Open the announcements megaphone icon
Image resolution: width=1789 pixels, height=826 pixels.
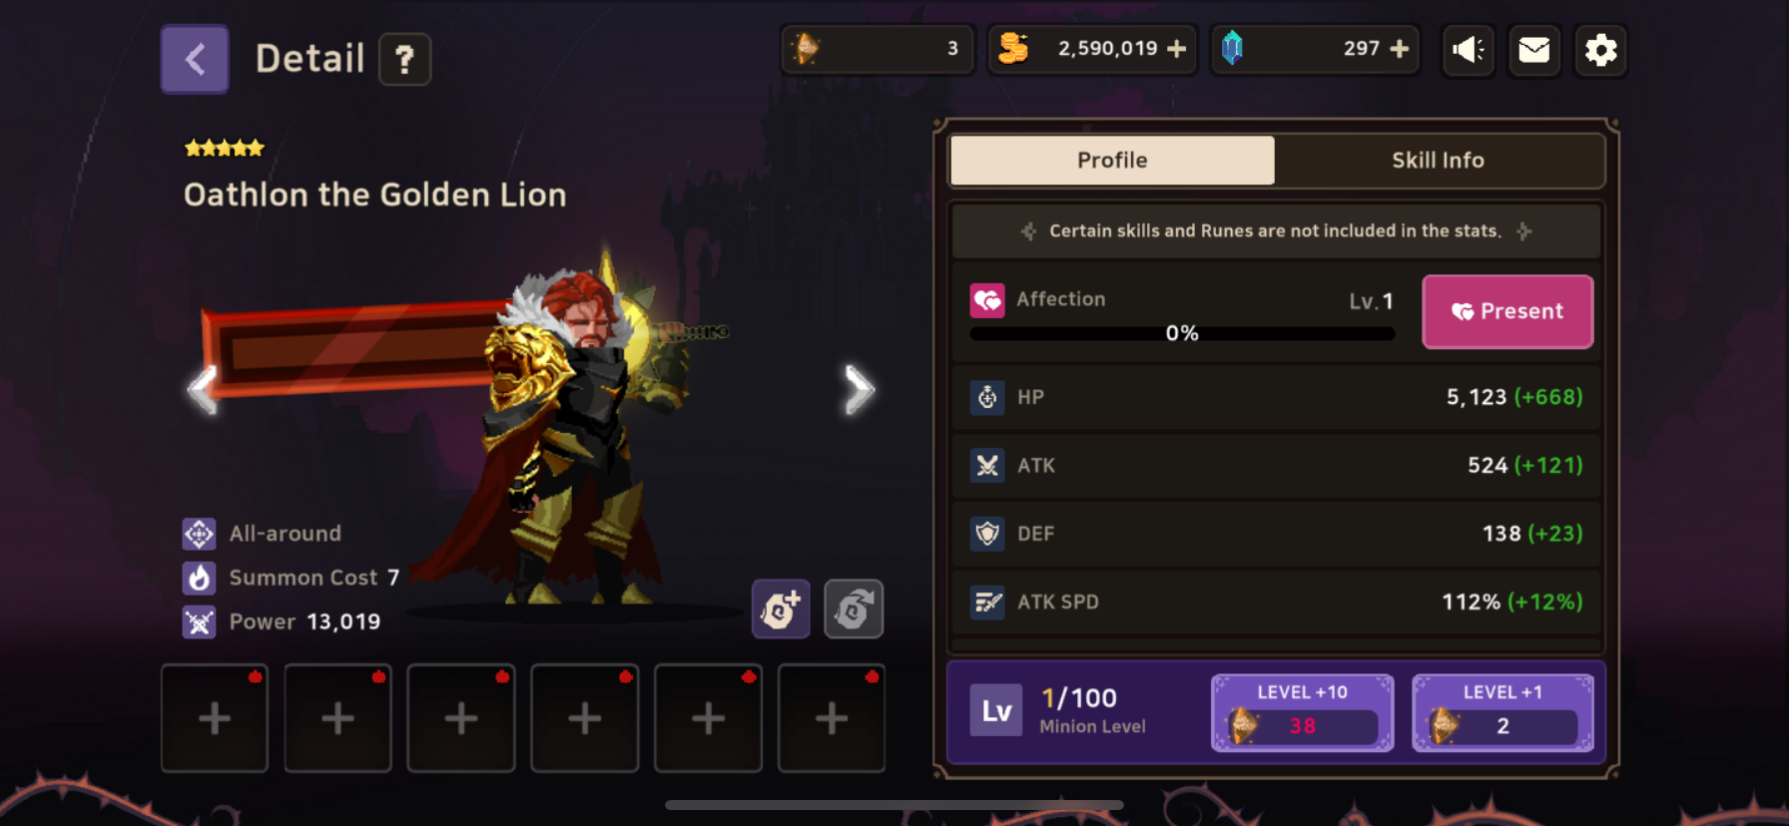tap(1468, 50)
